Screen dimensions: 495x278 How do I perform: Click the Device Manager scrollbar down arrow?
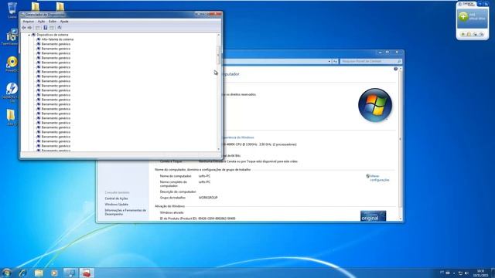tap(218, 149)
